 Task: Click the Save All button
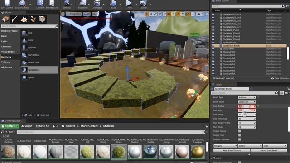point(42,126)
